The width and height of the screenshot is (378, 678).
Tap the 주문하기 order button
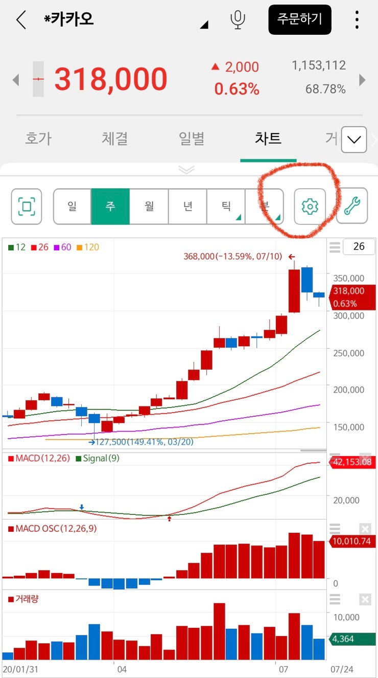[300, 20]
